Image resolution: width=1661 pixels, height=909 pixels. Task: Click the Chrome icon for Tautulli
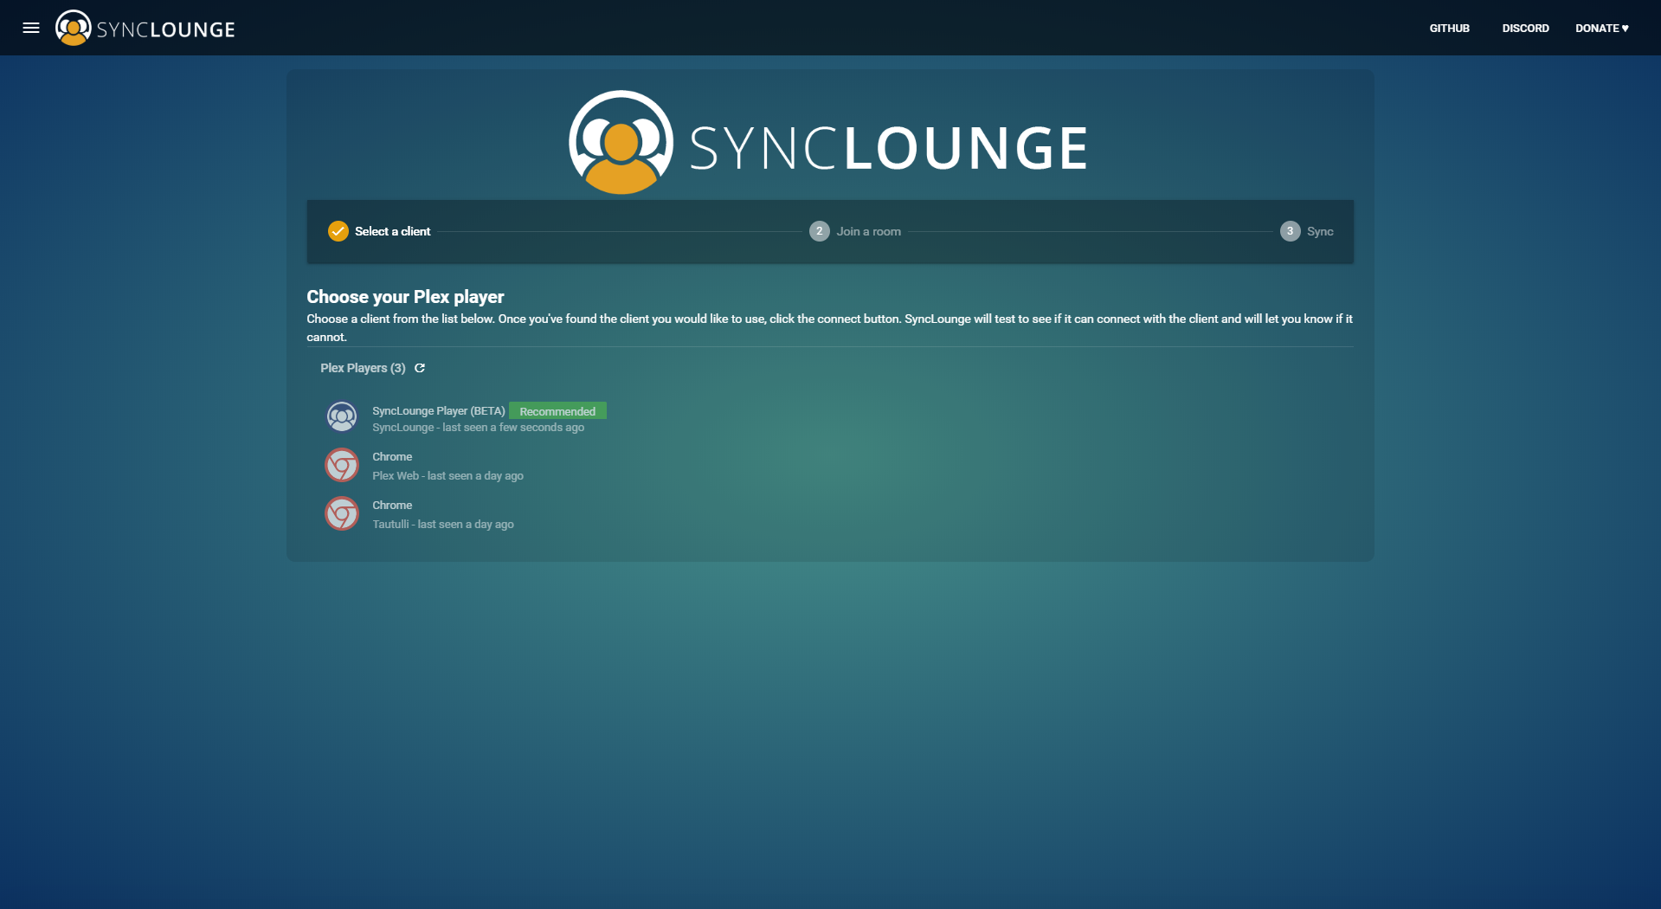point(342,513)
